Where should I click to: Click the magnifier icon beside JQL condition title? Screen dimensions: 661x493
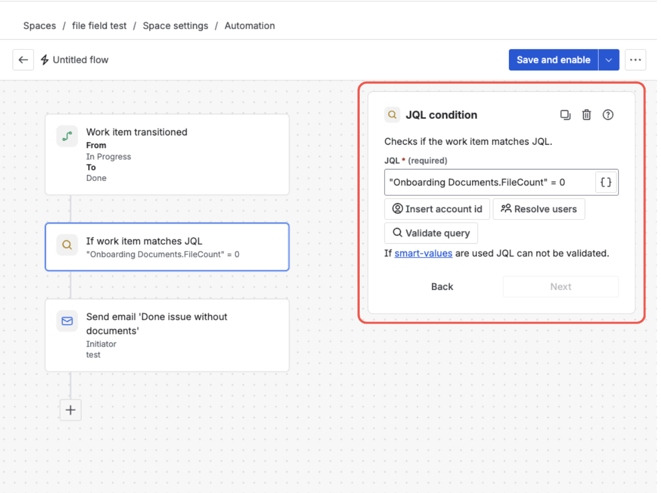click(392, 115)
